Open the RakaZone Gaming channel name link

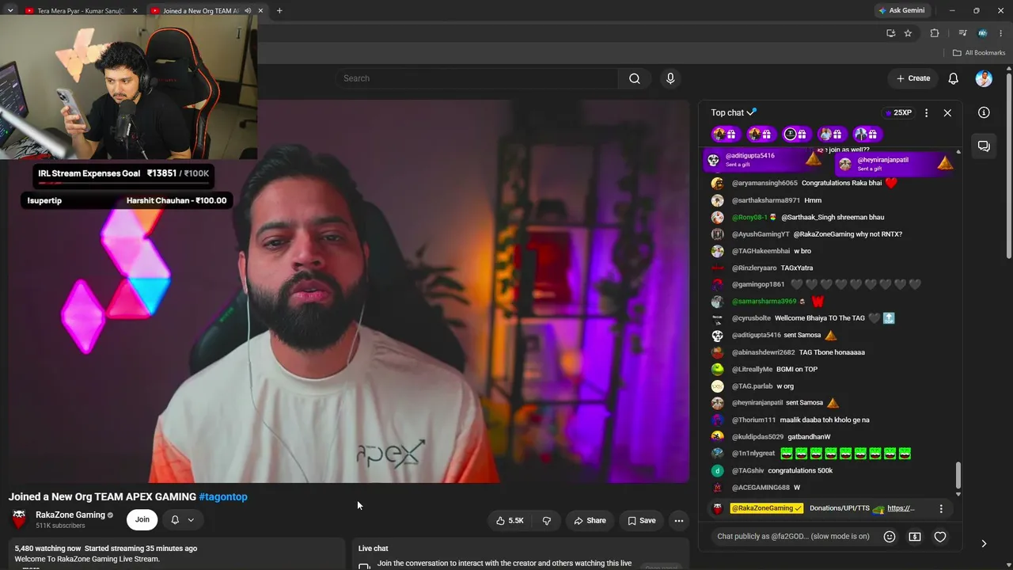click(70, 515)
